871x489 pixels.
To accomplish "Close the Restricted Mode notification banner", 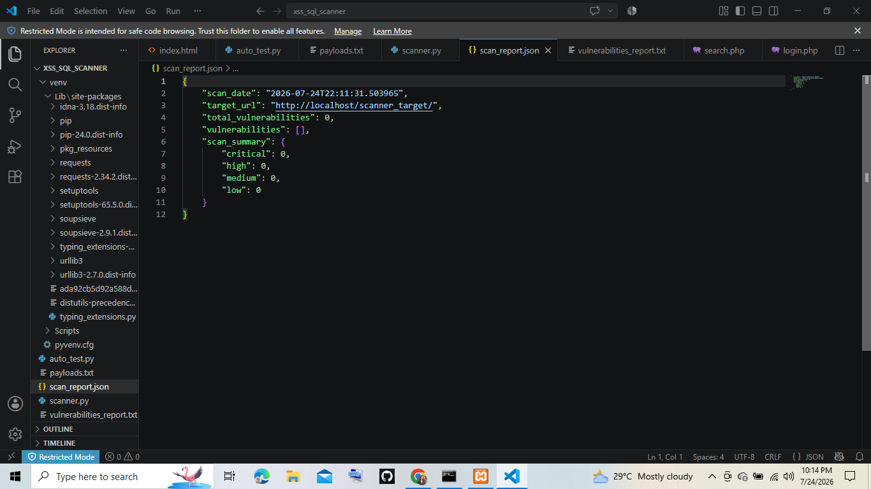I will [x=858, y=31].
